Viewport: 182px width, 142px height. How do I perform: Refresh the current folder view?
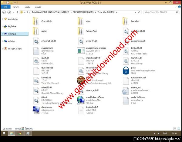(139, 12)
